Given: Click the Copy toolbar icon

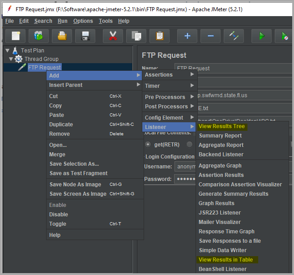Looking at the screenshot, I should pyautogui.click(x=136, y=36).
